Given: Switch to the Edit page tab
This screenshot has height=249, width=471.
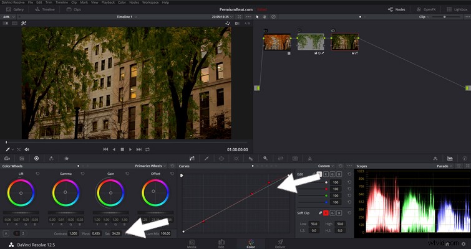Looking at the screenshot, I should coord(221,243).
